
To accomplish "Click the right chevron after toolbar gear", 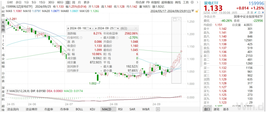I will [197, 2].
